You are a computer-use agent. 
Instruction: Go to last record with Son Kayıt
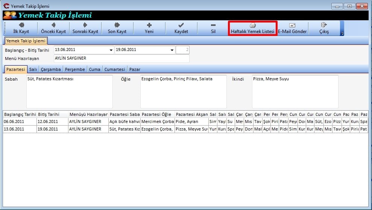click(x=117, y=28)
